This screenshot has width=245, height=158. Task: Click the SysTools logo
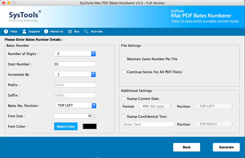coord(25,16)
